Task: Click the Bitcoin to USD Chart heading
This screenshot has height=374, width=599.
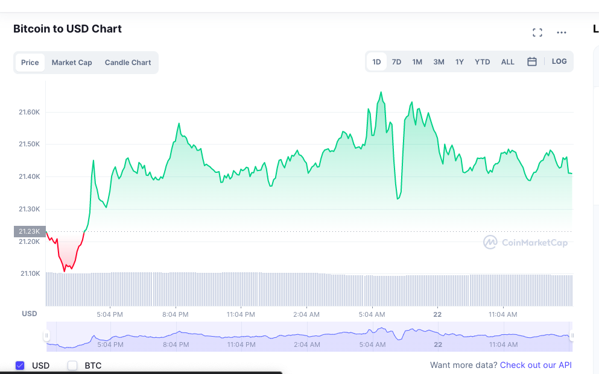Action: (x=68, y=29)
